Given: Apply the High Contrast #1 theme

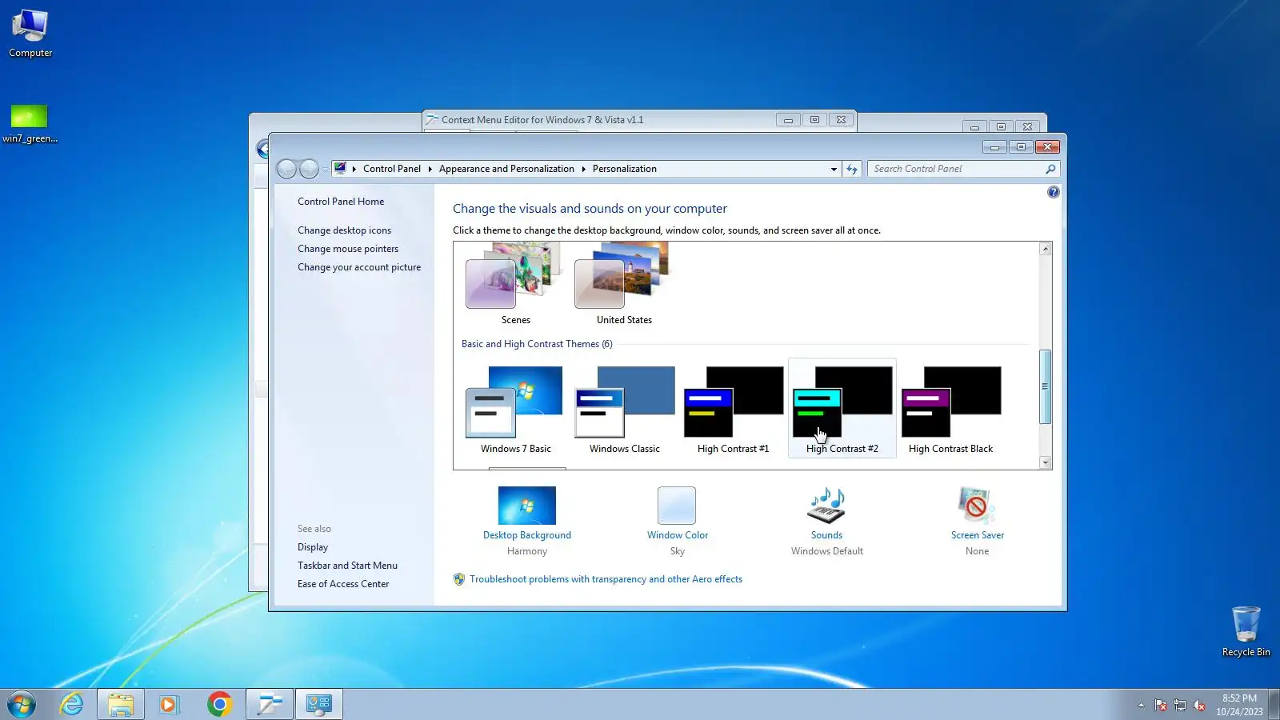Looking at the screenshot, I should click(x=733, y=409).
